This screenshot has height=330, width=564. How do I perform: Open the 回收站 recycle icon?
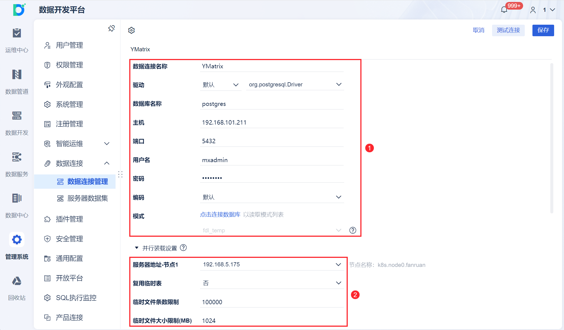[x=17, y=281]
